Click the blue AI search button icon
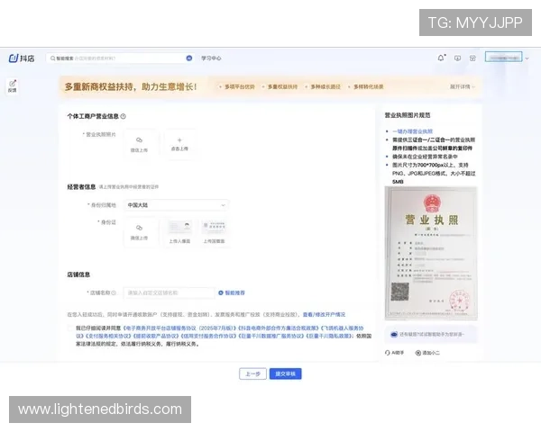The height and width of the screenshot is (432, 541). pyautogui.click(x=189, y=58)
